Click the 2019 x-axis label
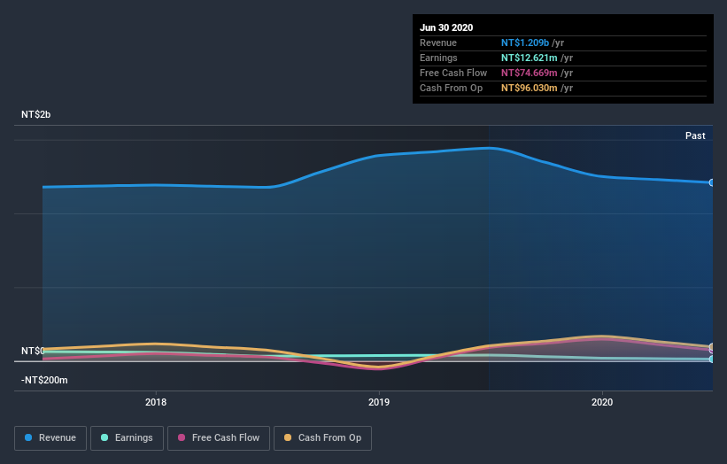The width and height of the screenshot is (727, 464). tap(379, 402)
